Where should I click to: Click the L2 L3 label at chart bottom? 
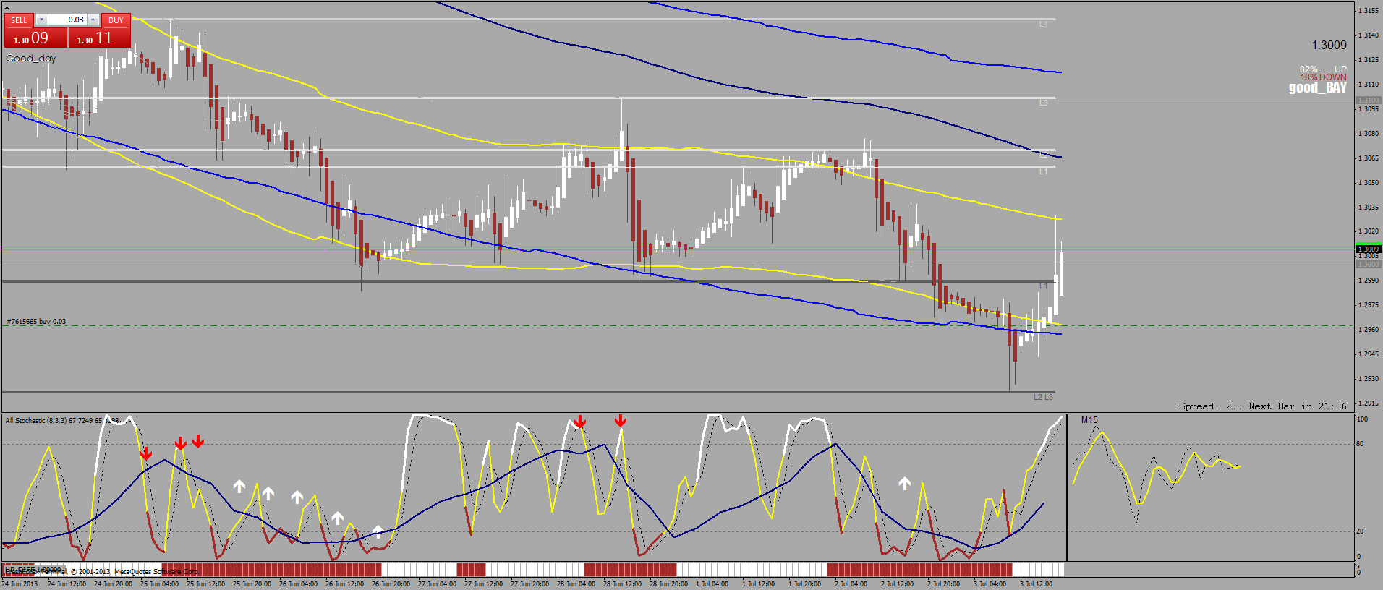pyautogui.click(x=1043, y=397)
